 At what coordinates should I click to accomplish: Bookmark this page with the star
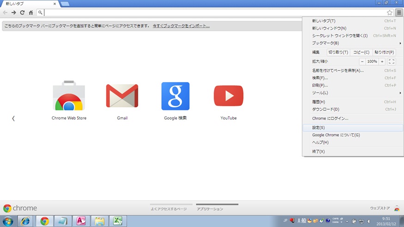coord(390,12)
